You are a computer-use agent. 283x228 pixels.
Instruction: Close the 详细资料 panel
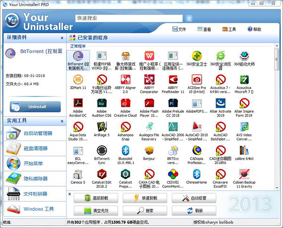(x=62, y=38)
